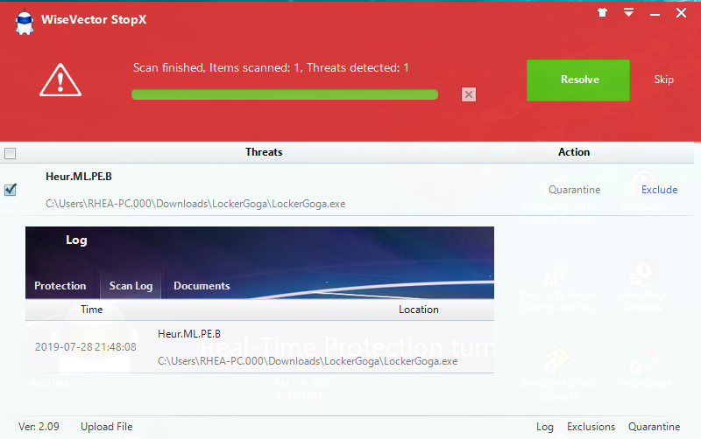
Task: Open Upload File in the footer
Action: coord(106,427)
